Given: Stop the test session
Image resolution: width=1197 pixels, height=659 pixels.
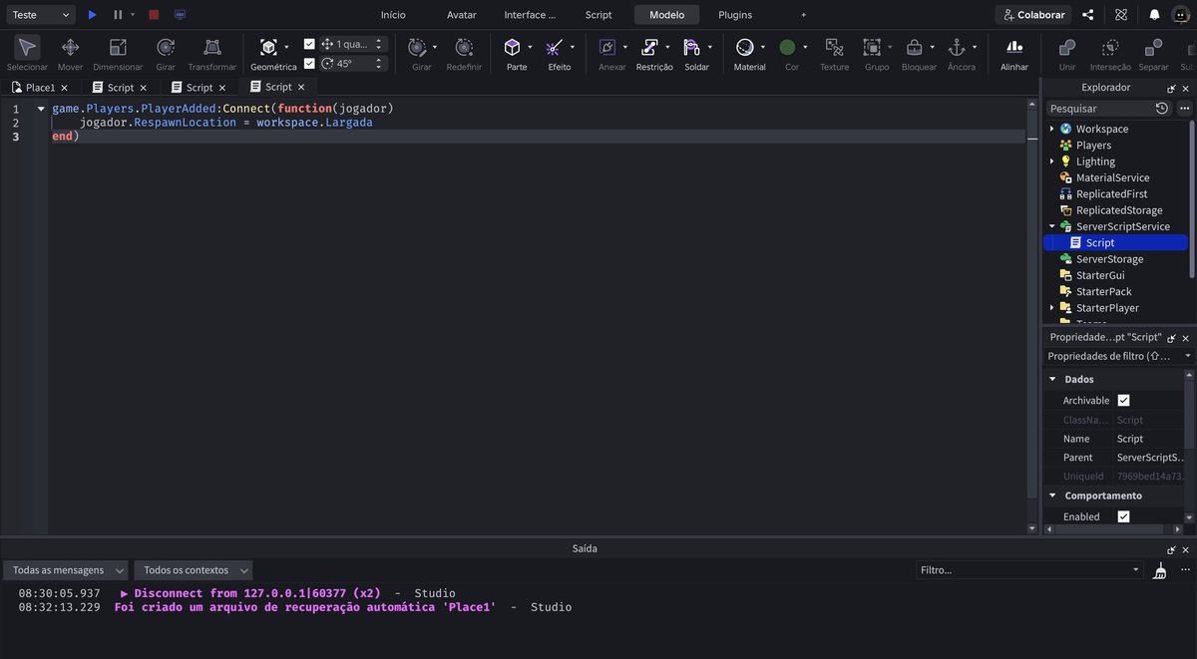Looking at the screenshot, I should click(154, 15).
